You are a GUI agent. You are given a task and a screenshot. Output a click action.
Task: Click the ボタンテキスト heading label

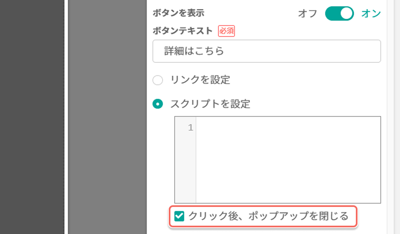(x=182, y=31)
